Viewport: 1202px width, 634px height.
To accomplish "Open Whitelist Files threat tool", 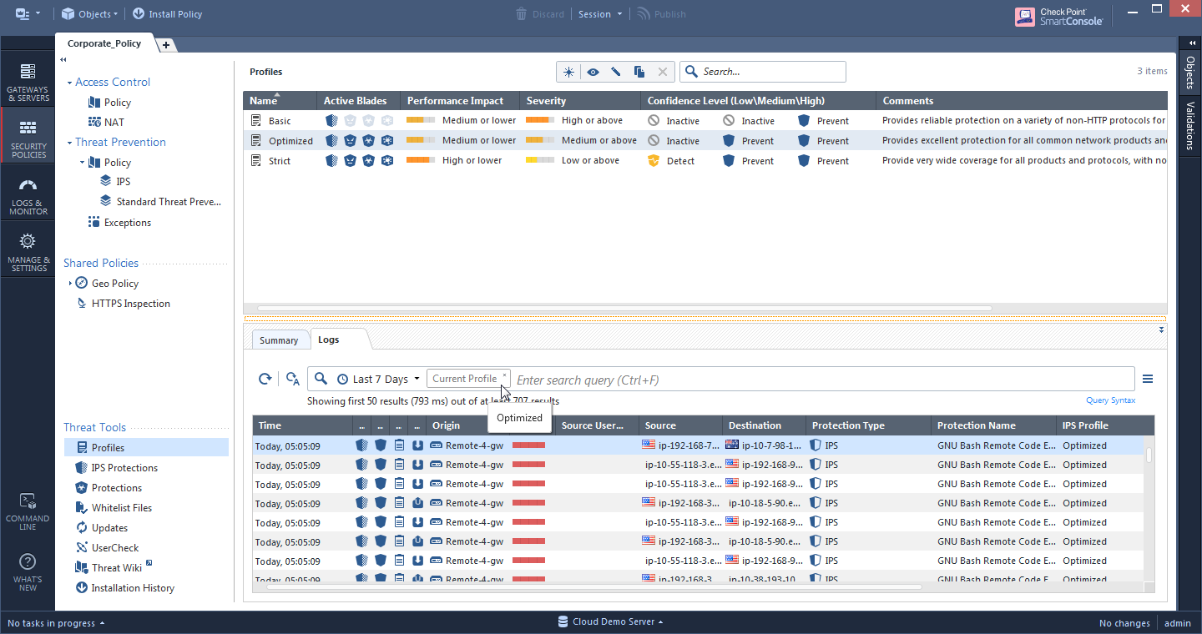I will (122, 508).
